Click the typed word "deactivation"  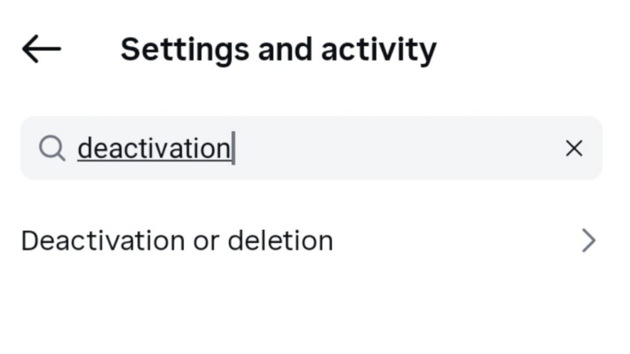click(x=154, y=148)
